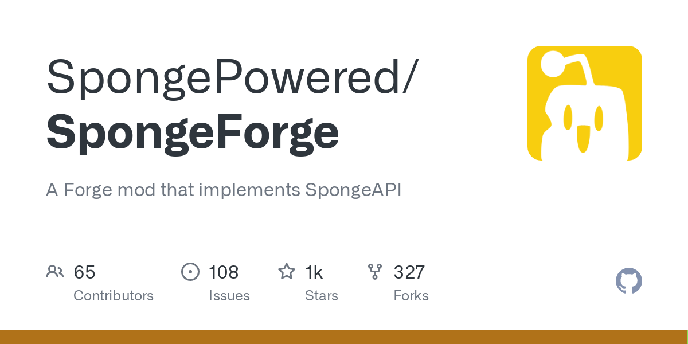Click the Forks branch icon
The height and width of the screenshot is (344, 688).
375,272
